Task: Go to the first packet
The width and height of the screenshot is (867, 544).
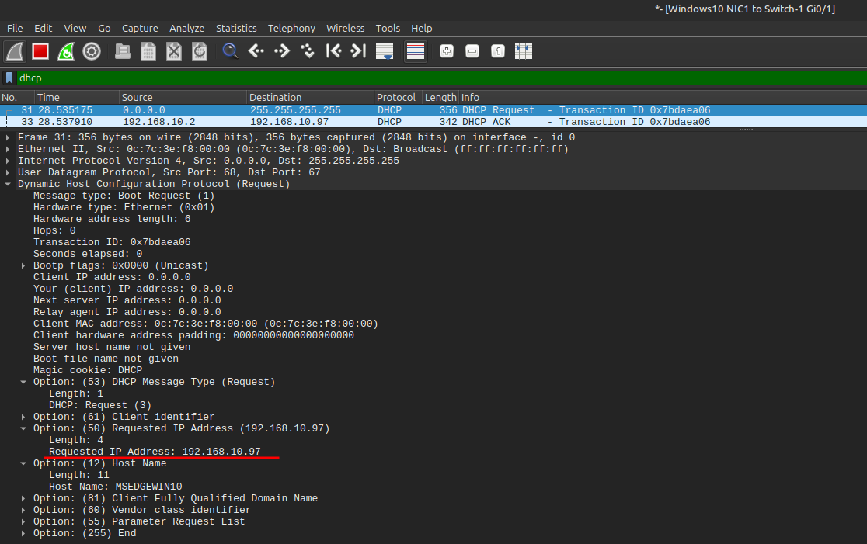Action: tap(333, 52)
